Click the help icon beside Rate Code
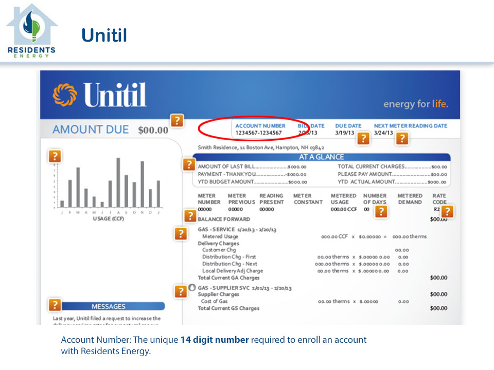Screen dimensions: 494x370 click(x=448, y=211)
